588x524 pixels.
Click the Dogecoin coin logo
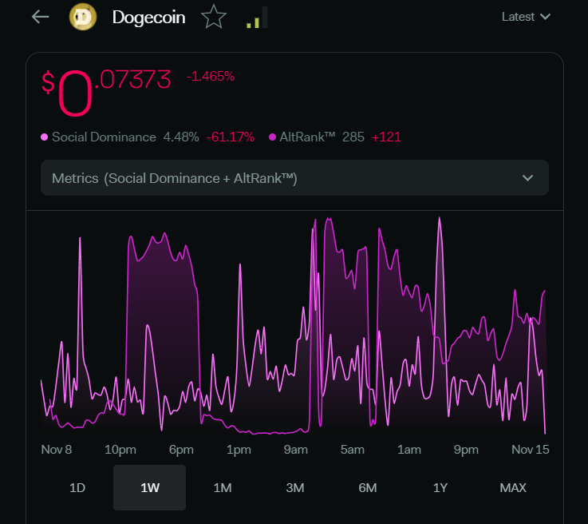[83, 17]
